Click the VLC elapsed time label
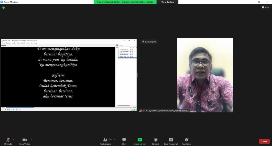 tap(3, 108)
